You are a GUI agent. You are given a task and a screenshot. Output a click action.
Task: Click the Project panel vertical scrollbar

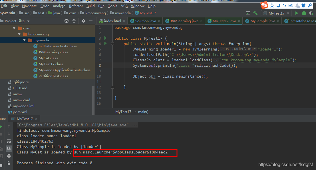click(x=93, y=100)
